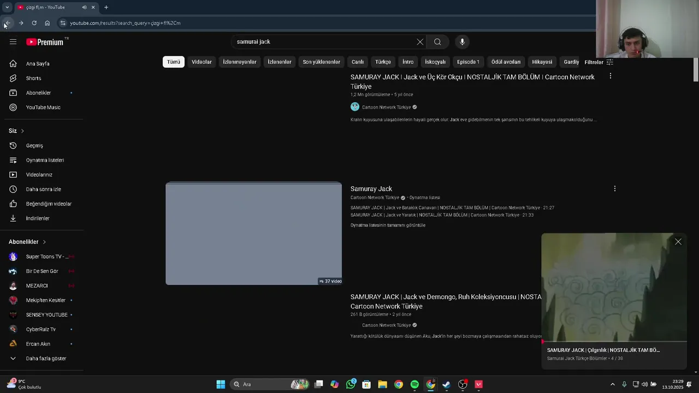Click browser forward arrow
699x393 pixels.
[x=21, y=23]
